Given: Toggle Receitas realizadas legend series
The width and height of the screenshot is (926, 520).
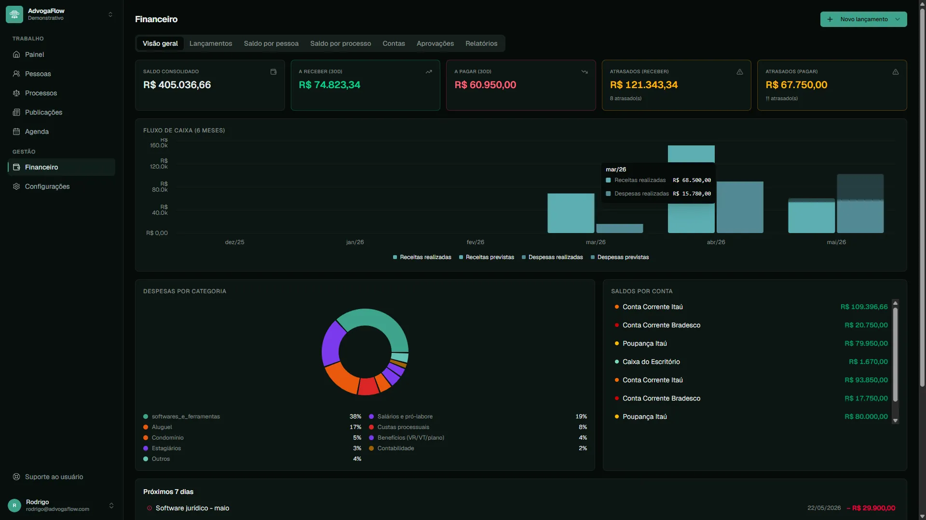Looking at the screenshot, I should point(422,257).
